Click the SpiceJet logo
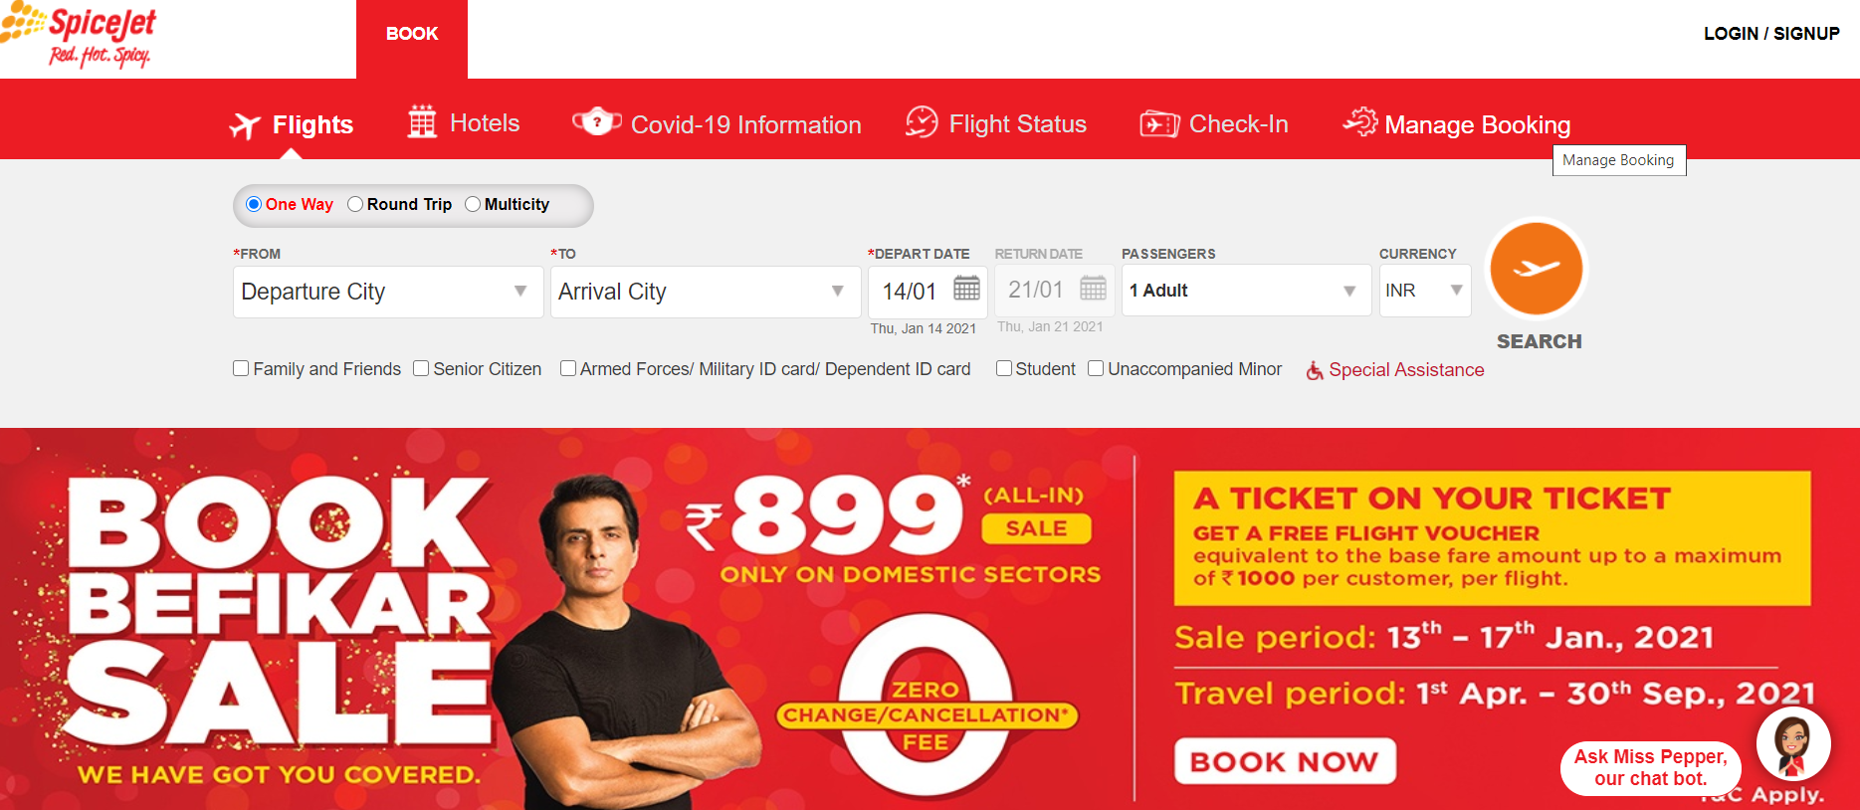This screenshot has width=1860, height=810. coord(79,36)
